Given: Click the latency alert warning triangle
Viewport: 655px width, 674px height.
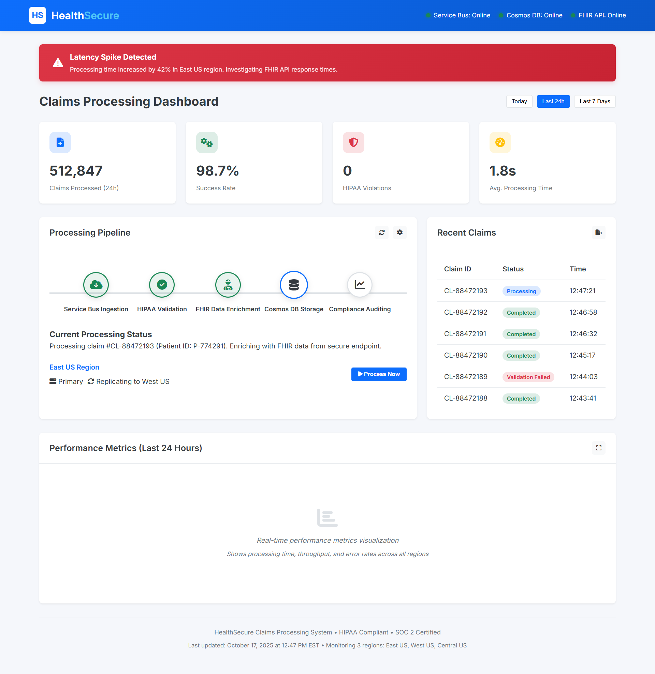Looking at the screenshot, I should [x=58, y=63].
